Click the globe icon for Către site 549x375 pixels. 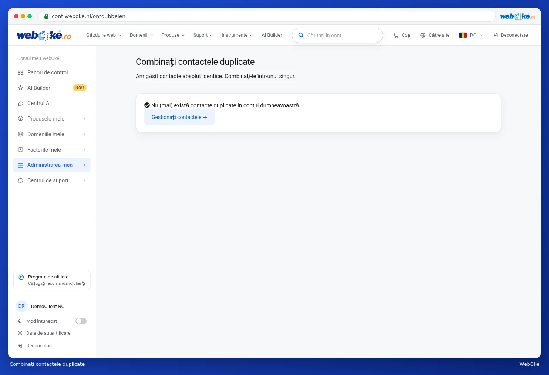[x=423, y=35]
